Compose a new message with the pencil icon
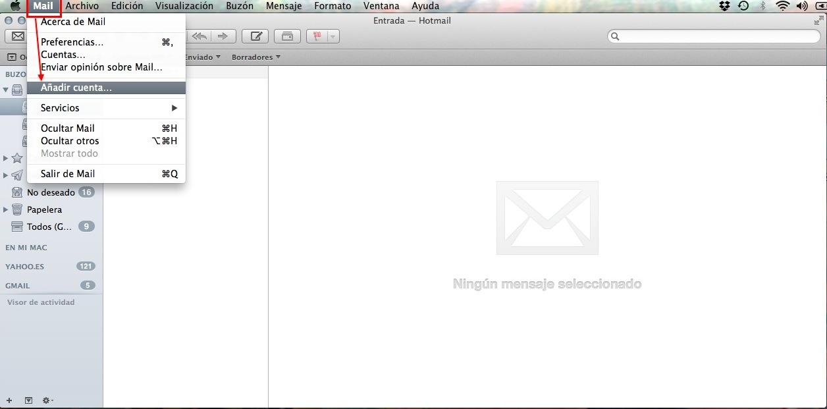 tap(255, 36)
